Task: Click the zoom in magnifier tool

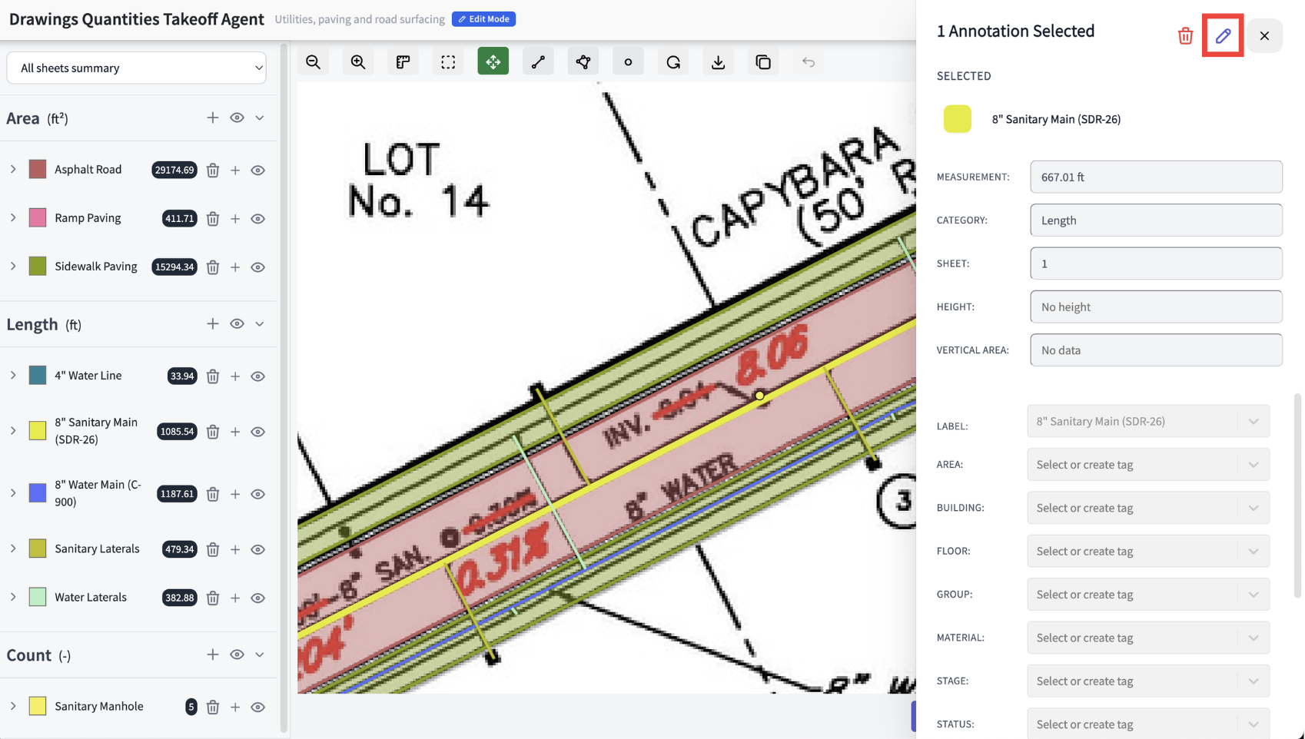Action: (358, 62)
